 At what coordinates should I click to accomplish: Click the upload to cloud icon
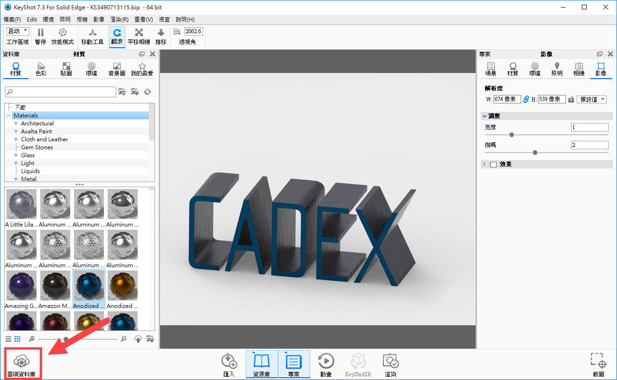[x=138, y=339]
